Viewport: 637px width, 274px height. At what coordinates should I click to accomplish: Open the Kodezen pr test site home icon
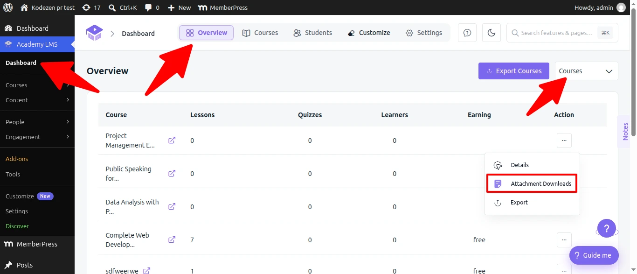pyautogui.click(x=24, y=7)
